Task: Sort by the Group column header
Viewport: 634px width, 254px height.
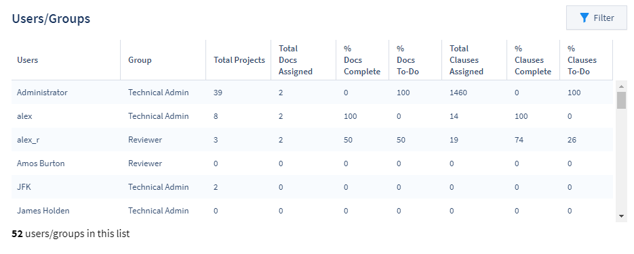Action: pyautogui.click(x=140, y=60)
